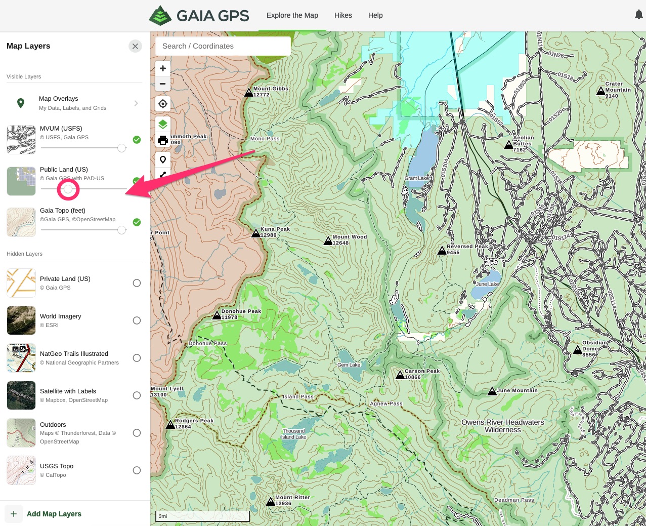Adjust Public Land (US) opacity slider
The height and width of the screenshot is (526, 646).
click(x=68, y=189)
